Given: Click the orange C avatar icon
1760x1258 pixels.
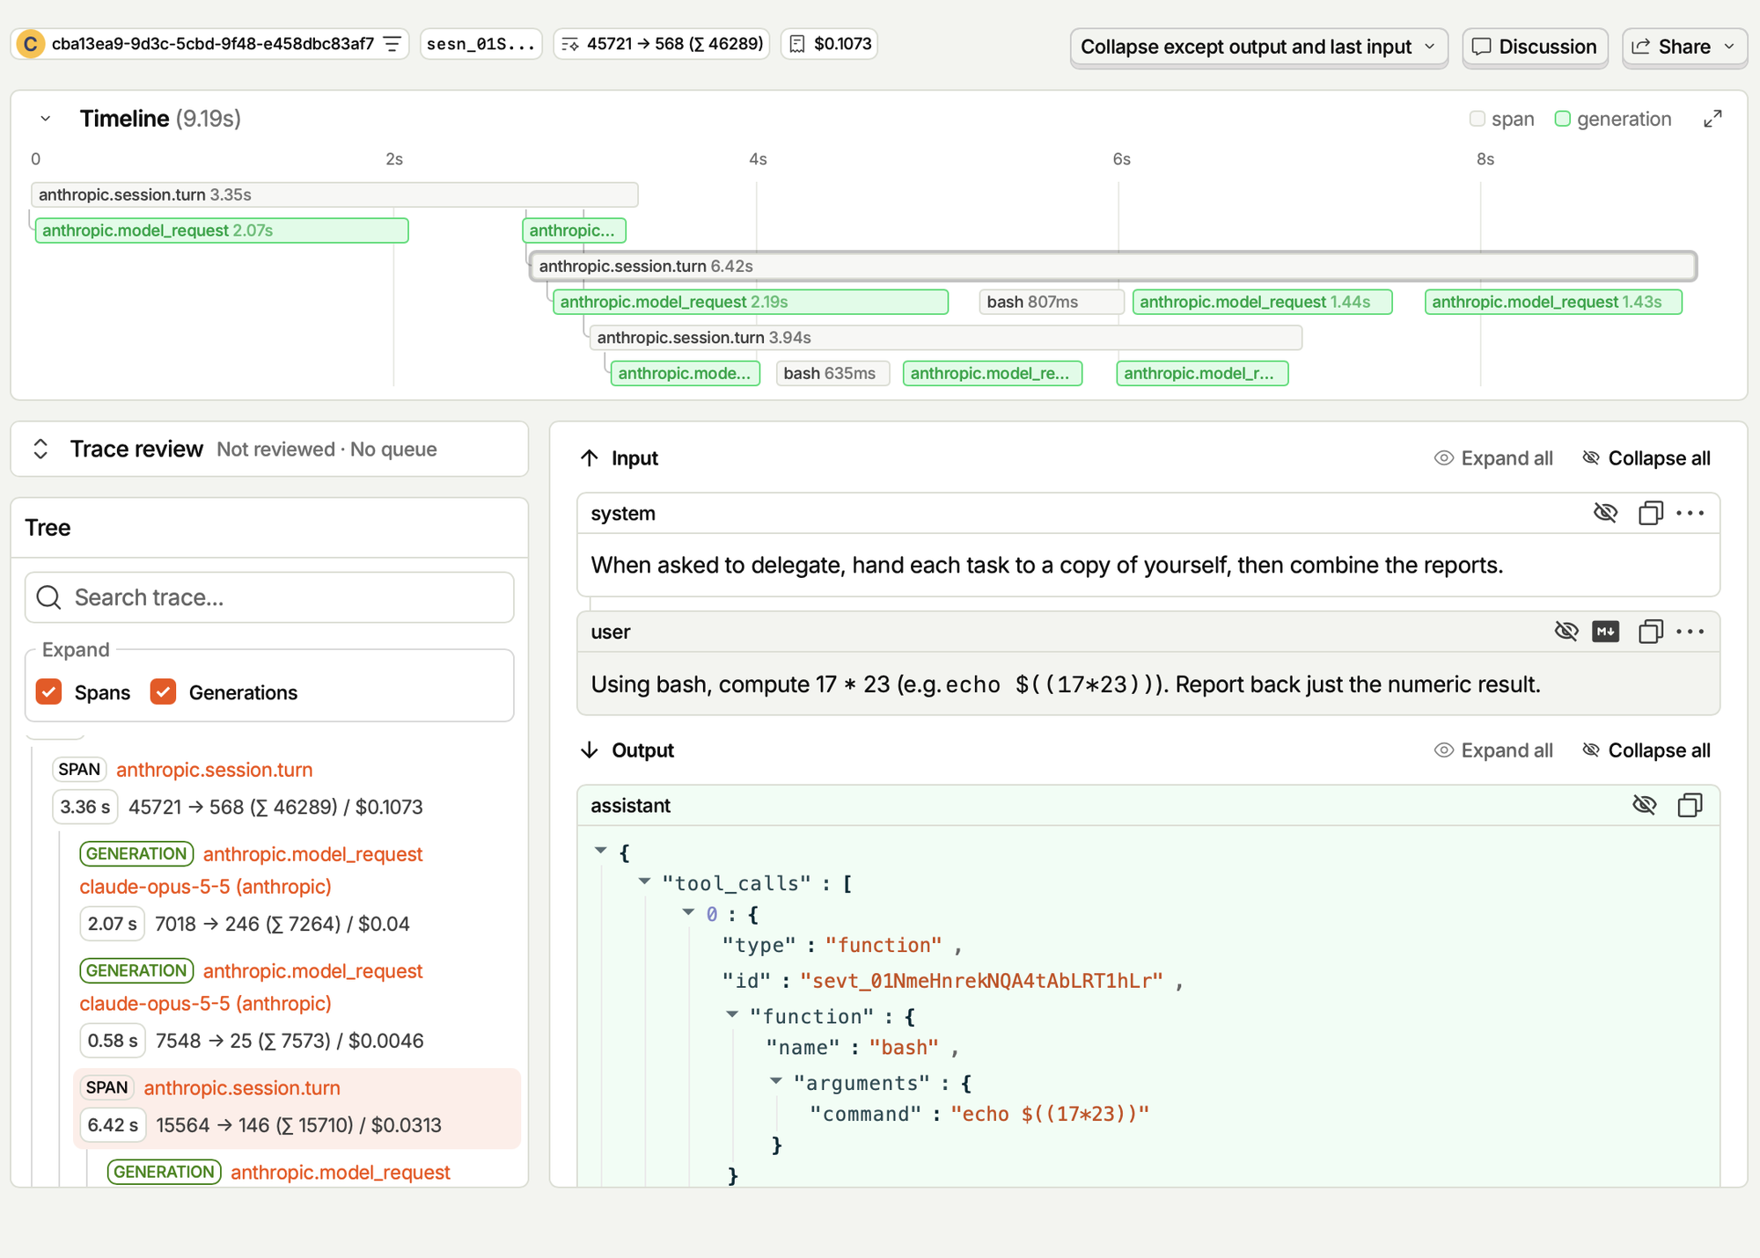Looking at the screenshot, I should coord(31,44).
